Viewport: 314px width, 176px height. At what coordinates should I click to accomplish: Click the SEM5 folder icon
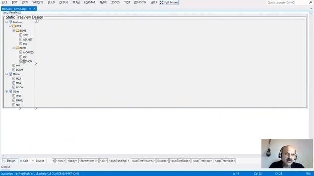point(18,31)
